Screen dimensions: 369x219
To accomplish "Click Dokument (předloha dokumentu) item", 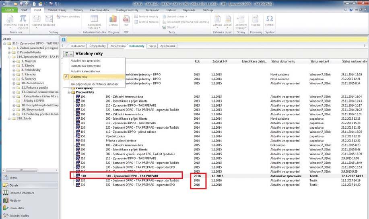I will 186,22.
